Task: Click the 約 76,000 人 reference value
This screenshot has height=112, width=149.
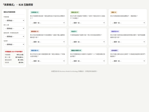Action: [19, 57]
